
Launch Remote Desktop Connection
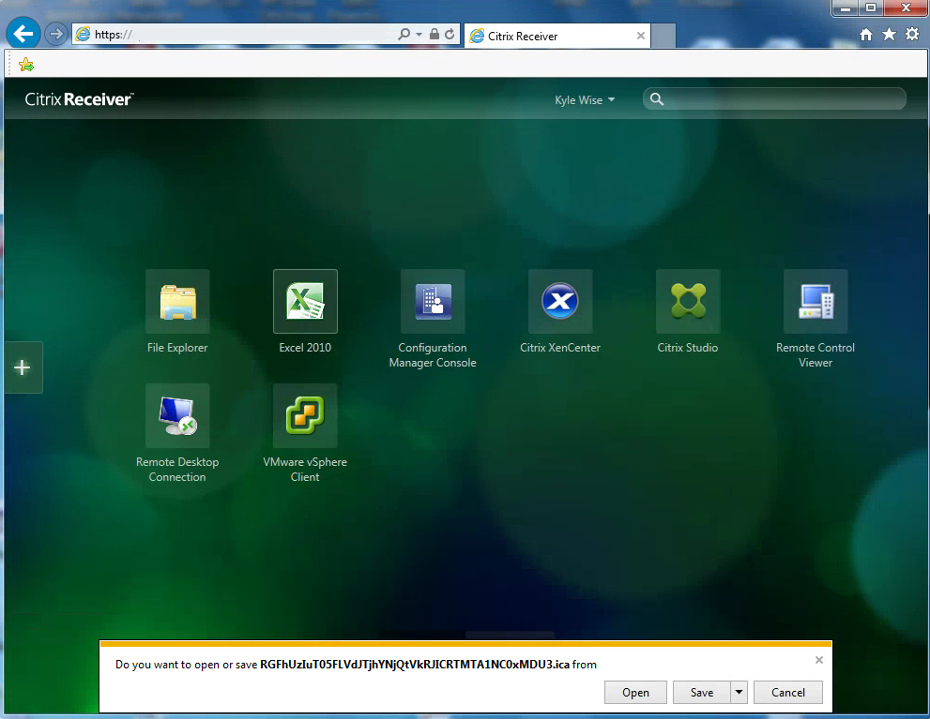pyautogui.click(x=176, y=416)
